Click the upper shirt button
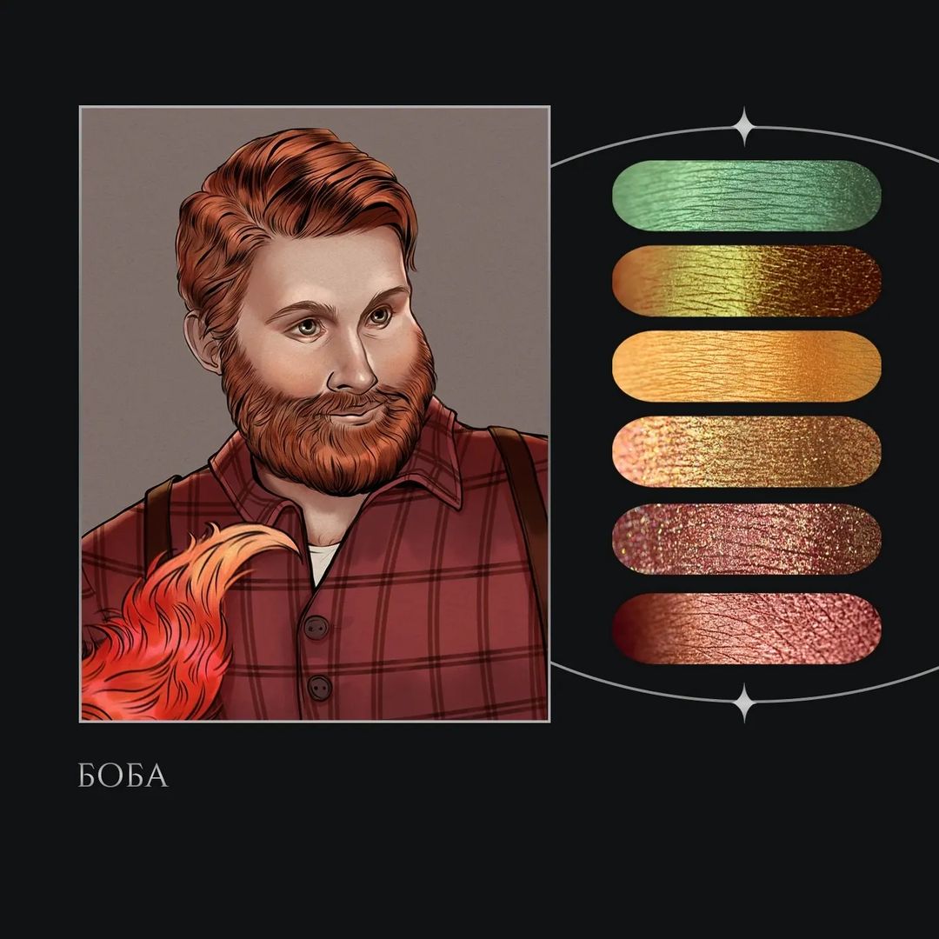The image size is (939, 939). pyautogui.click(x=316, y=628)
